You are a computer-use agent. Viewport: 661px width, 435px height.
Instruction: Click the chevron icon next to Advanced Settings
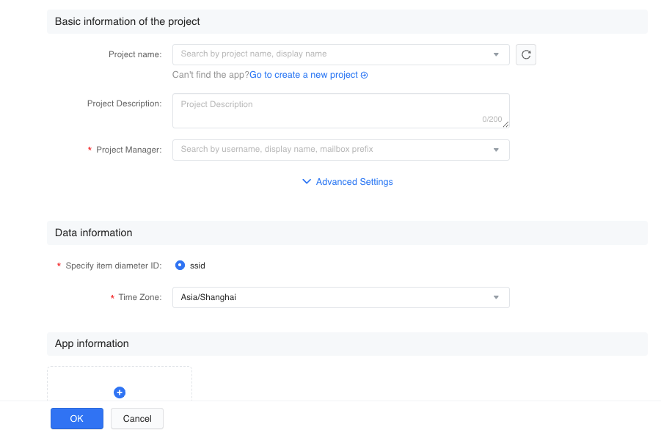click(307, 181)
